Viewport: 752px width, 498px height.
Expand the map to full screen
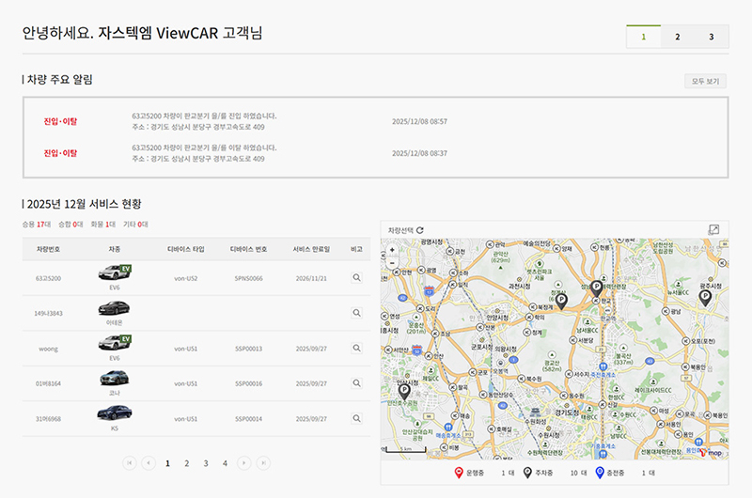pyautogui.click(x=713, y=229)
